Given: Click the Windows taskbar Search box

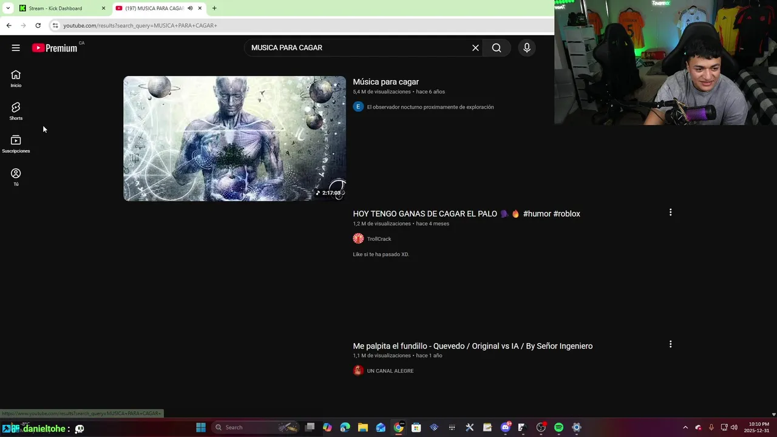Looking at the screenshot, I should click(x=256, y=427).
